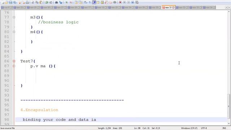Switch to the new 33 tab

tap(196, 7)
